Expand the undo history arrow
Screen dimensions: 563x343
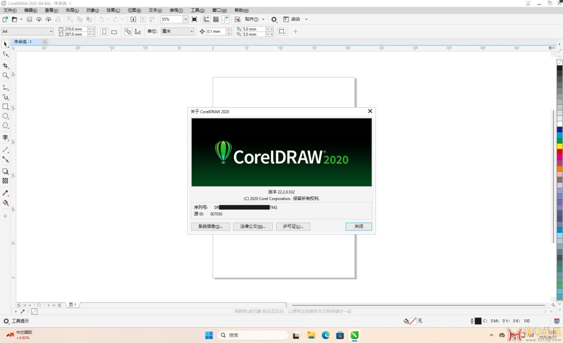108,19
